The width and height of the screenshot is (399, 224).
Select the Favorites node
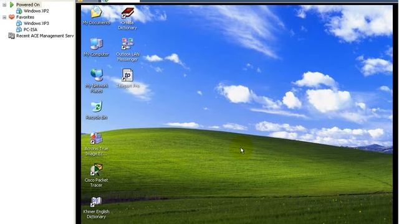coord(25,17)
